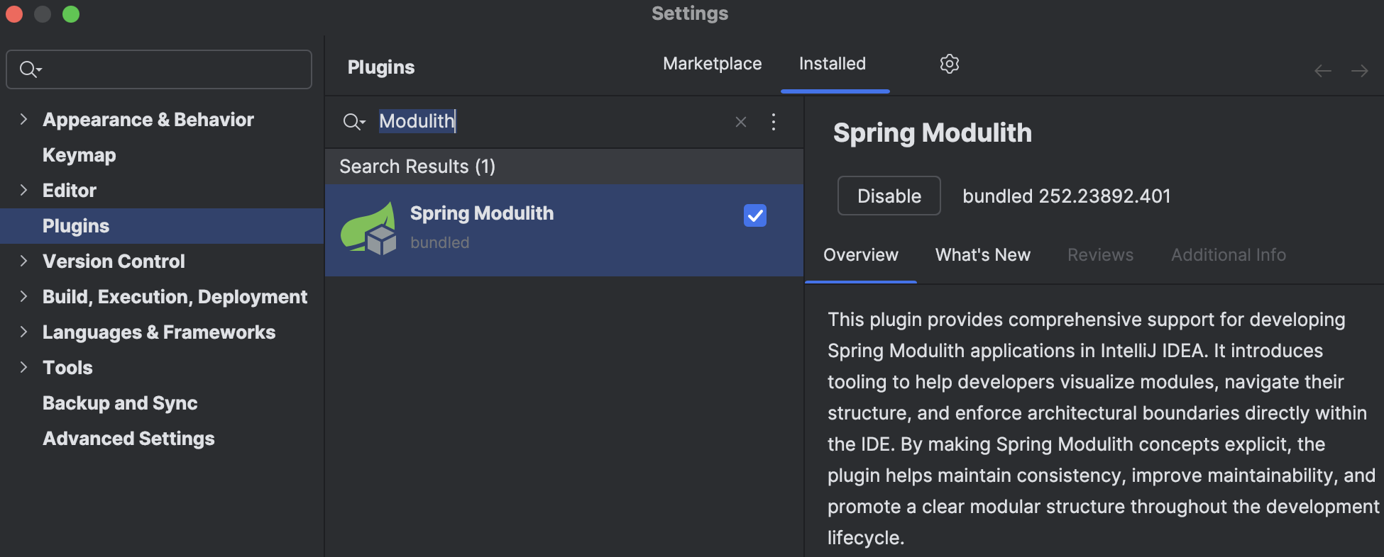The height and width of the screenshot is (557, 1384).
Task: Clear the Modulith plugin search text
Action: click(x=741, y=122)
